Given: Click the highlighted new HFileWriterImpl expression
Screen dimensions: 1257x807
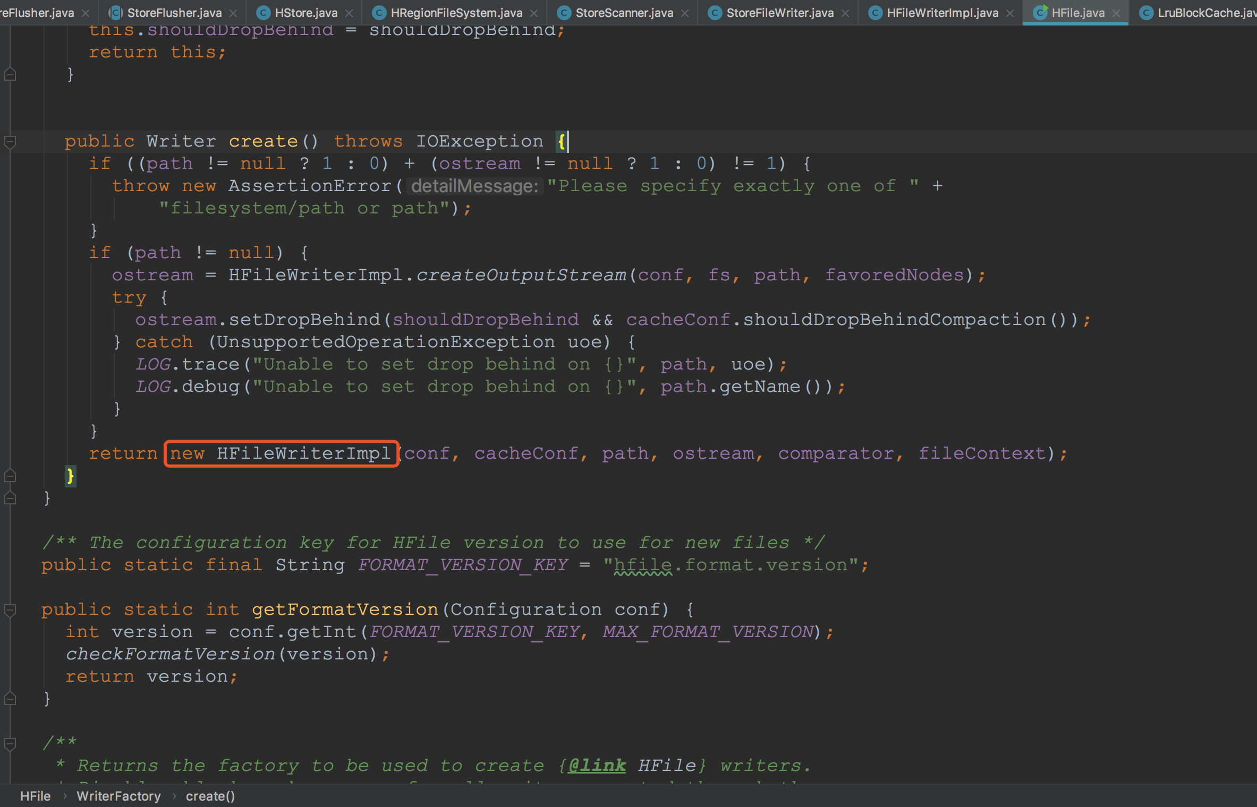Looking at the screenshot, I should [281, 453].
